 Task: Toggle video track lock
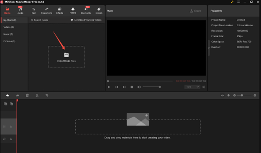[x=11, y=127]
